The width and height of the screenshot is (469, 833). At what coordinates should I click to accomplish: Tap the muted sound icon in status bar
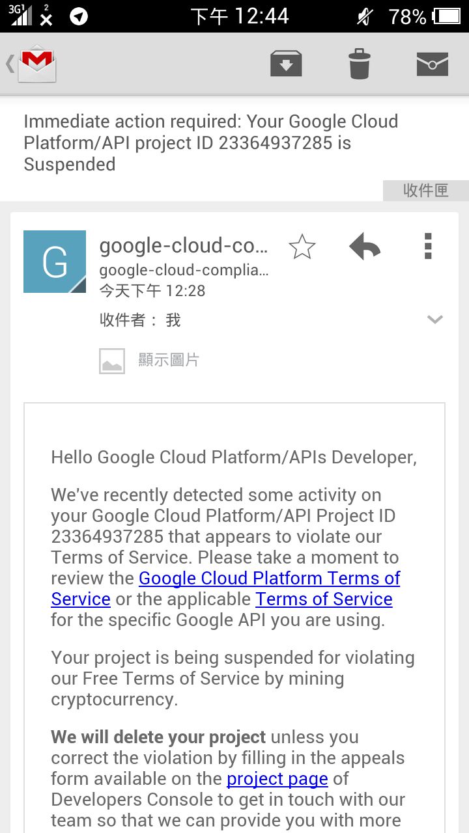(x=365, y=16)
